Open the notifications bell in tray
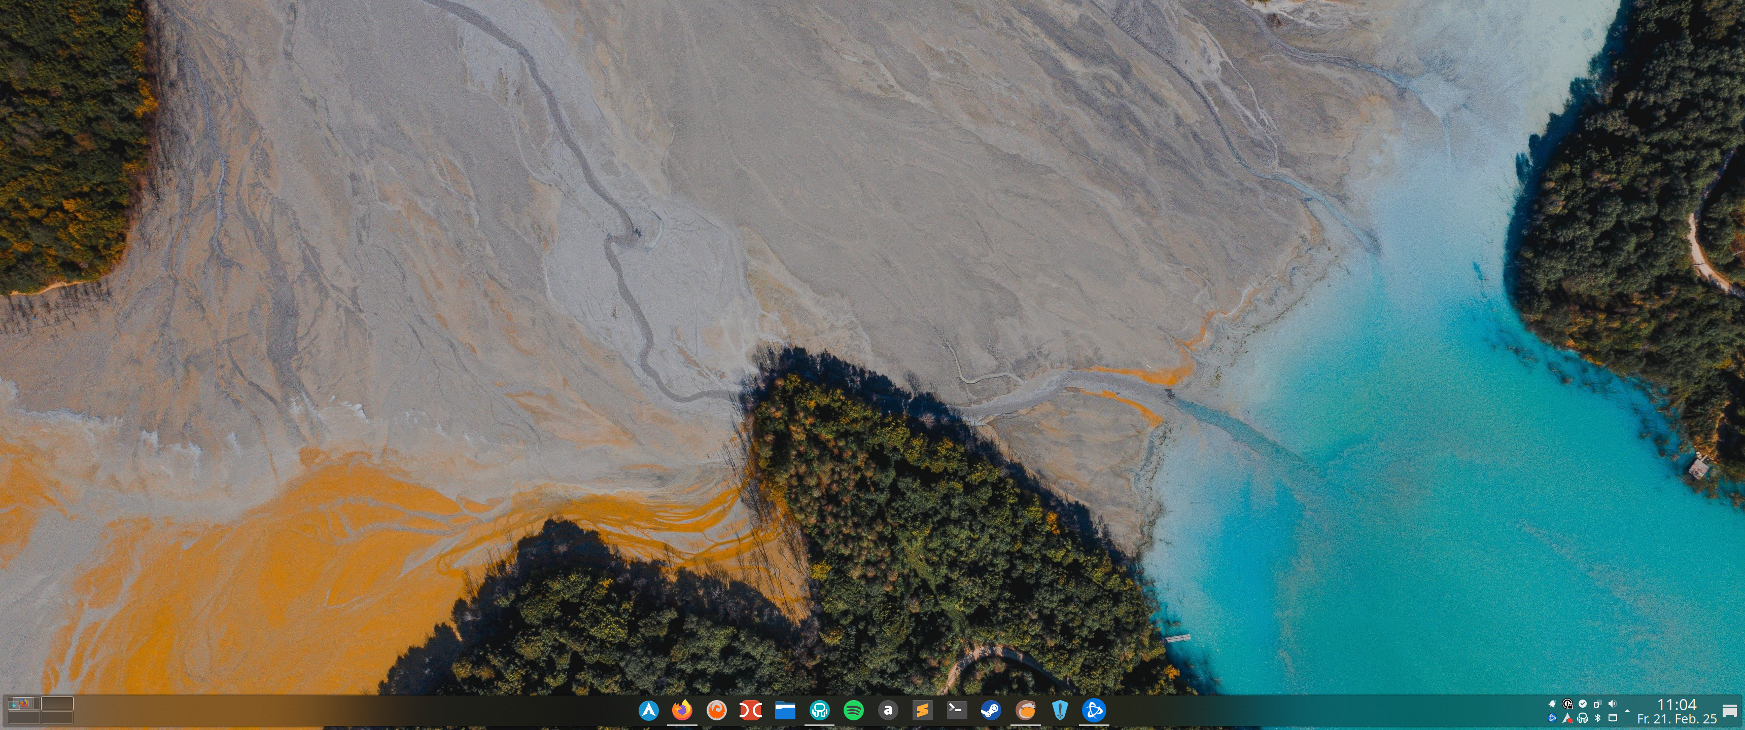 coord(1553,704)
